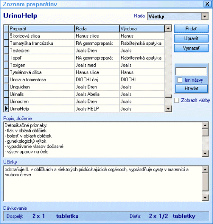Click the Pridať button
The height and width of the screenshot is (224, 213).
[191, 29]
